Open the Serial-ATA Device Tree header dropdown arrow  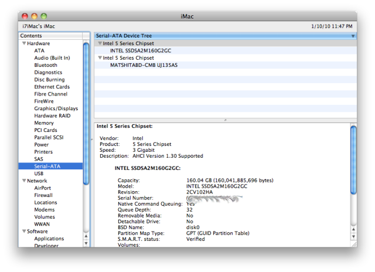(x=353, y=36)
